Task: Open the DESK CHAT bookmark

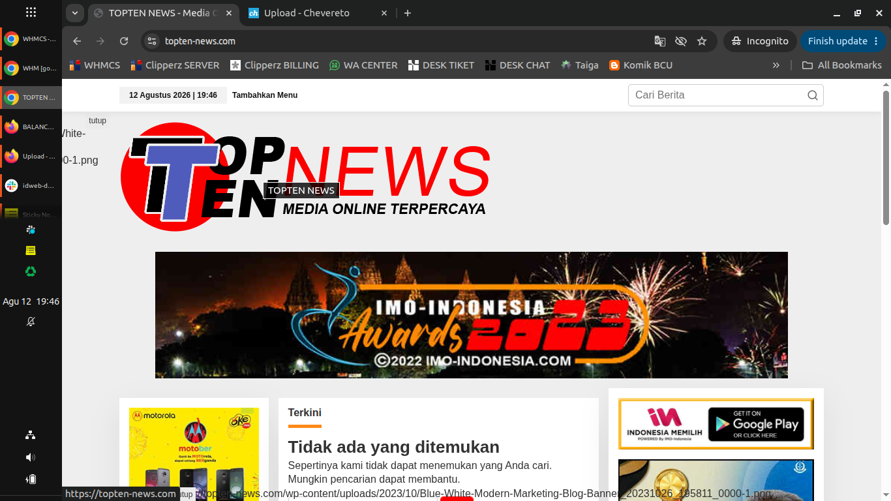Action: (517, 65)
